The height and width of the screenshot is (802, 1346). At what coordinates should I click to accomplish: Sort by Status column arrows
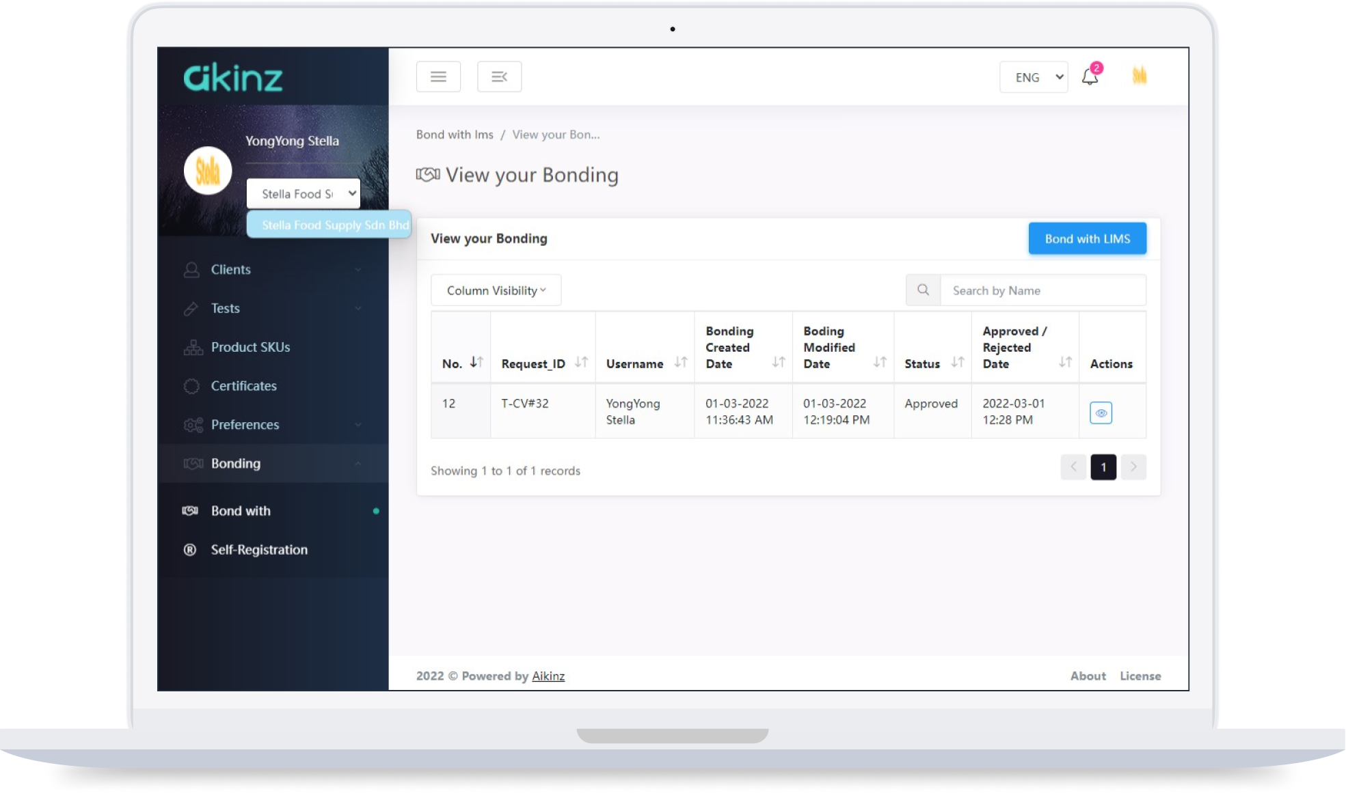point(957,363)
